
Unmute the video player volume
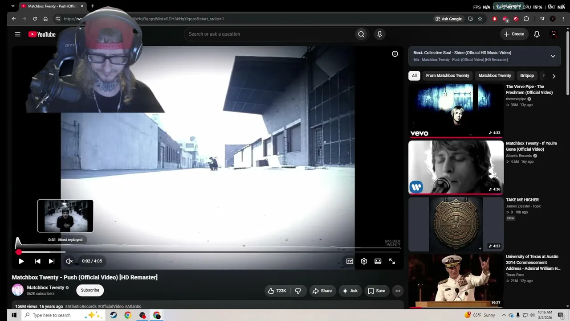coord(69,261)
